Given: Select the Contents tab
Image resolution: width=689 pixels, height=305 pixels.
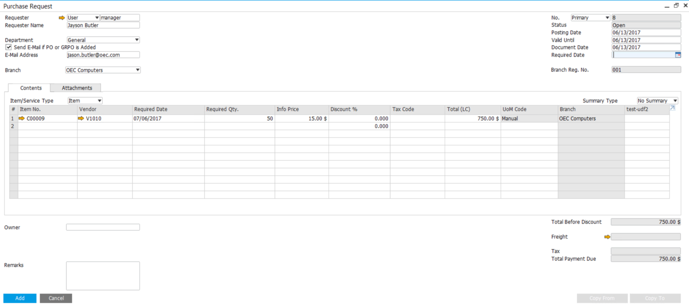Looking at the screenshot, I should pos(31,88).
